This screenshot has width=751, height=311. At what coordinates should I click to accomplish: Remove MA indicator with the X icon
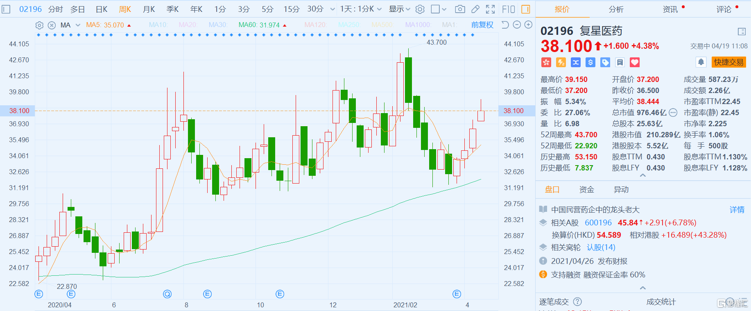point(52,25)
